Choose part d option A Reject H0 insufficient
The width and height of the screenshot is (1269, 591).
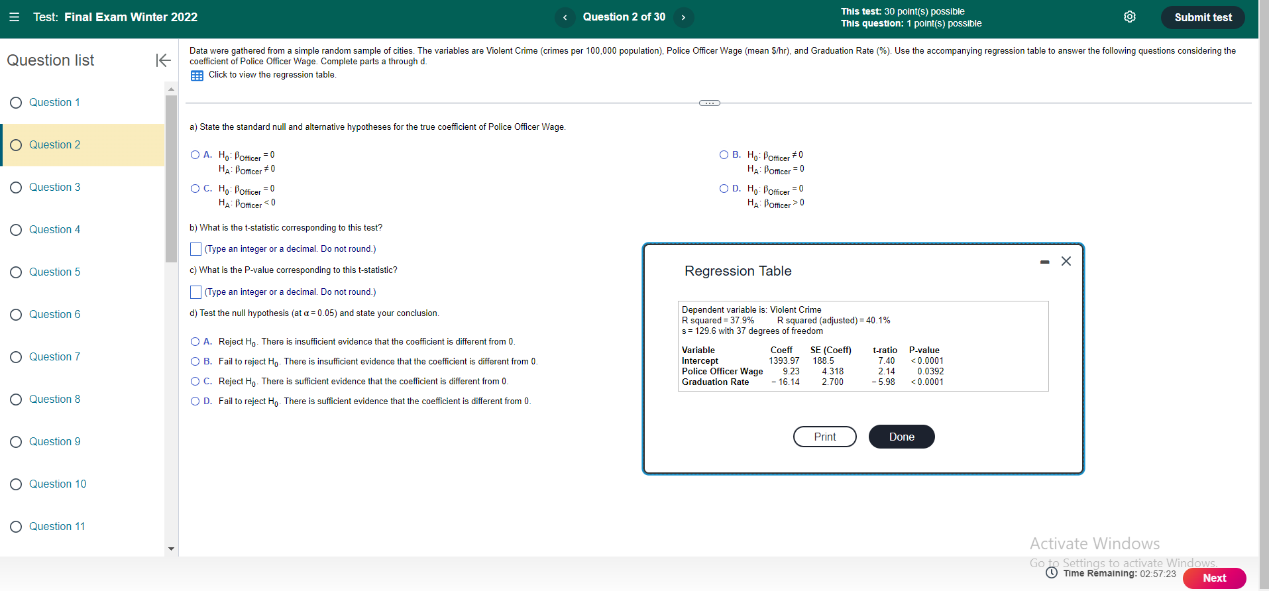[x=195, y=342]
